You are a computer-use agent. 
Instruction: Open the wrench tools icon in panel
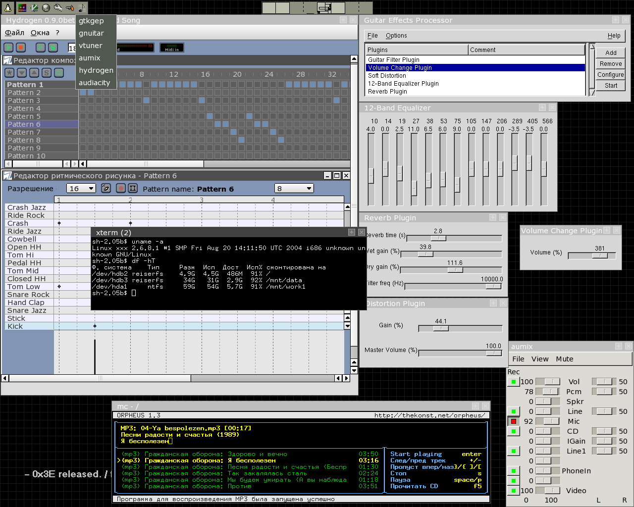coord(58,7)
